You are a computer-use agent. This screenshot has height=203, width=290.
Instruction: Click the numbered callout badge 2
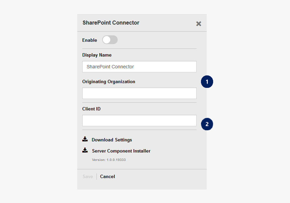point(207,124)
